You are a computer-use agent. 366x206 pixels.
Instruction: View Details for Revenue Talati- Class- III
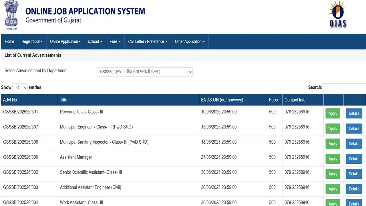pyautogui.click(x=354, y=113)
